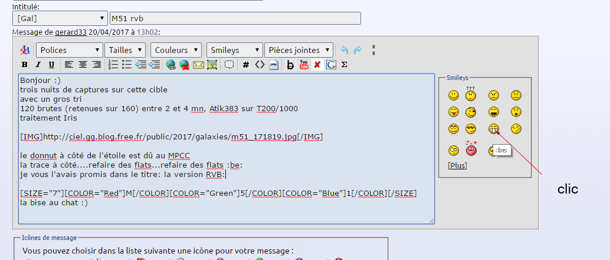This screenshot has height=260, width=610.
Task: Insert a numbered list
Action: point(113,65)
